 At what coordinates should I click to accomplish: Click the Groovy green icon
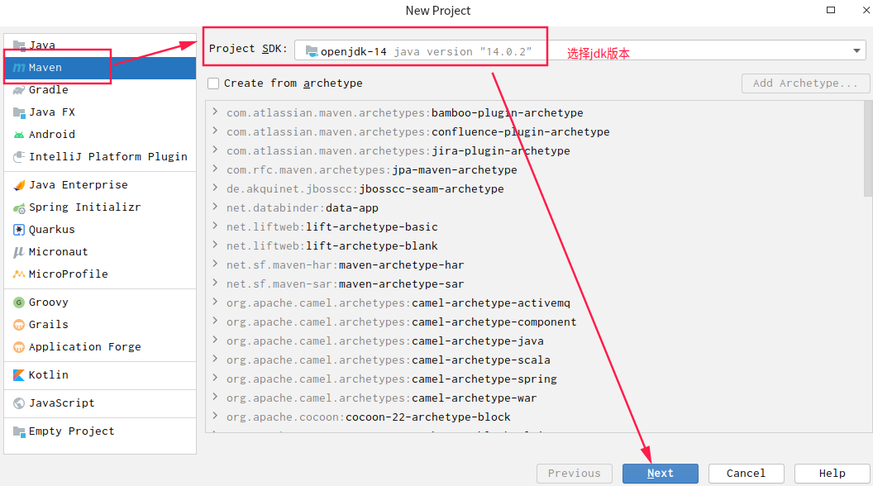click(19, 303)
